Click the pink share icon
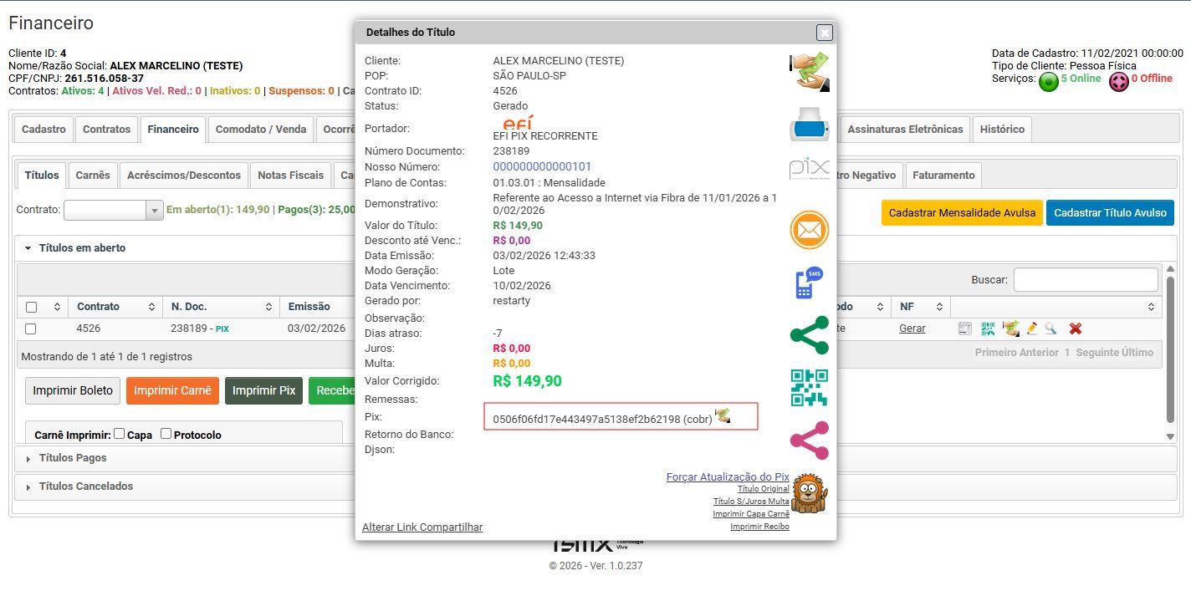The width and height of the screenshot is (1191, 596). 809,441
